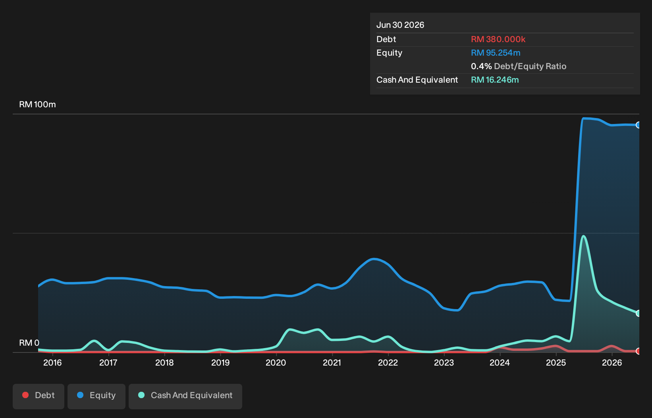Click the RM 380.000k debt value
Screen dimensions: 652x418
click(498, 39)
